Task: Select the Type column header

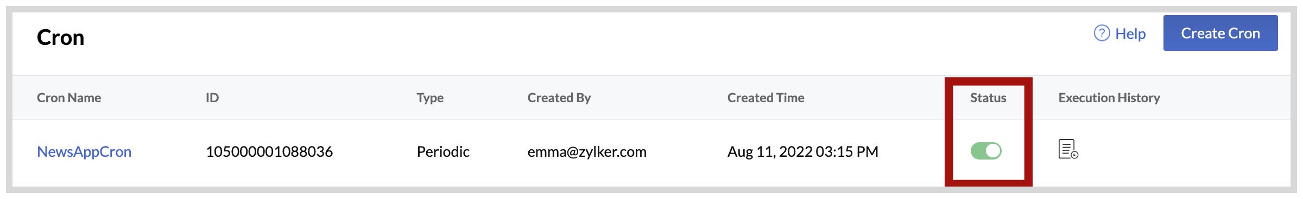Action: 430,98
